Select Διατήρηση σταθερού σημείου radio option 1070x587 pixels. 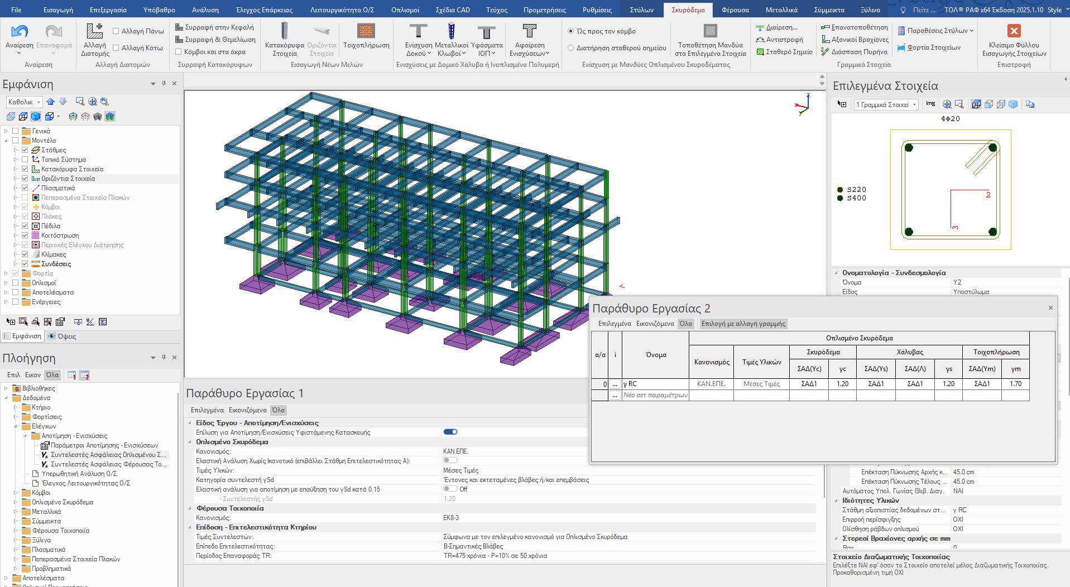tap(570, 48)
